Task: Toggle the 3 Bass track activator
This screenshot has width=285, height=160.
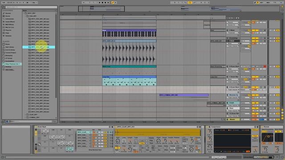Action: (x=255, y=30)
